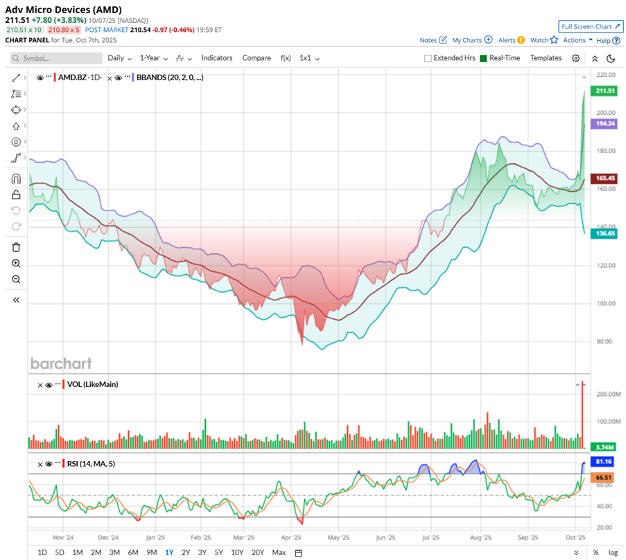
Task: Toggle log scale button
Action: click(613, 552)
